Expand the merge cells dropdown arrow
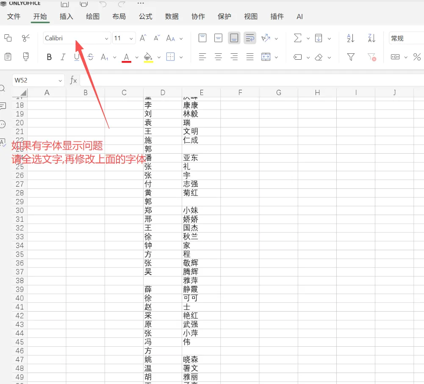This screenshot has height=384, width=424. coord(276,57)
